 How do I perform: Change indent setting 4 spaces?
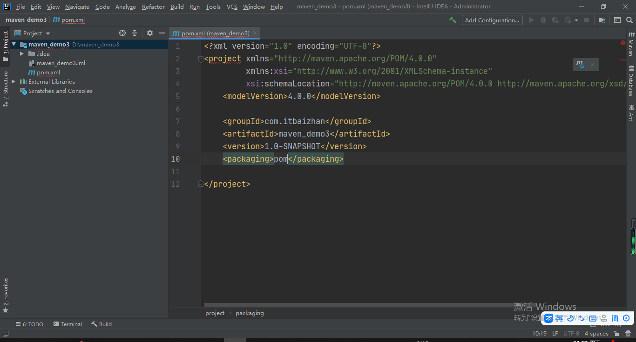click(x=596, y=334)
